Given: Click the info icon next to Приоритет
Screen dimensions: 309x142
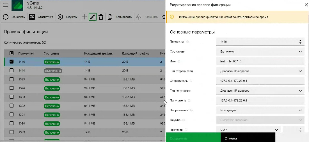Looking at the screenshot, I should 187,42.
